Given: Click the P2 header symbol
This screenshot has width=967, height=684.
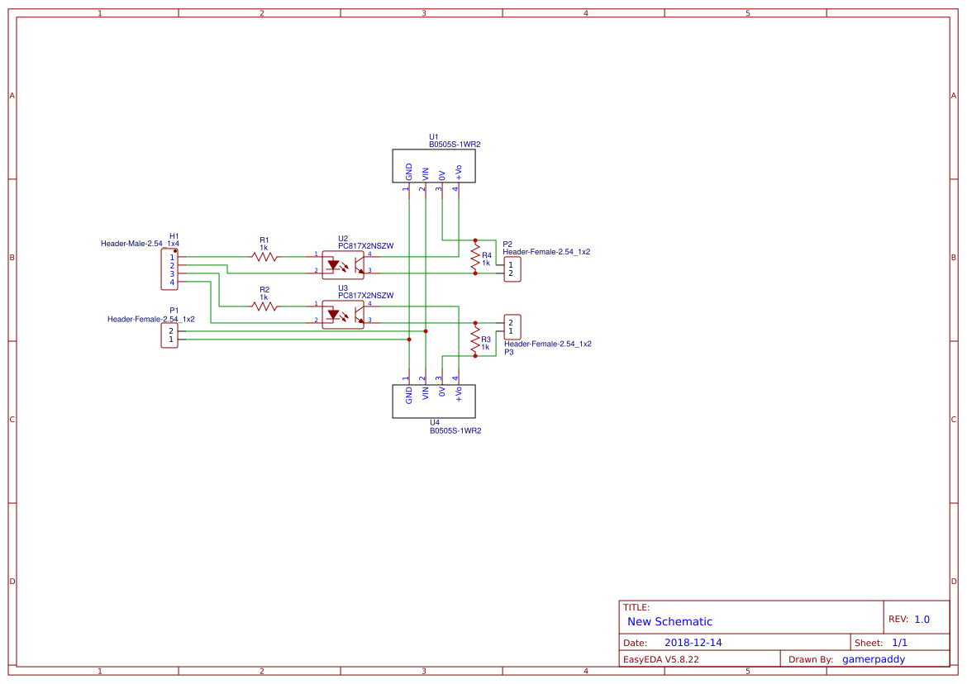Looking at the screenshot, I should (x=511, y=269).
